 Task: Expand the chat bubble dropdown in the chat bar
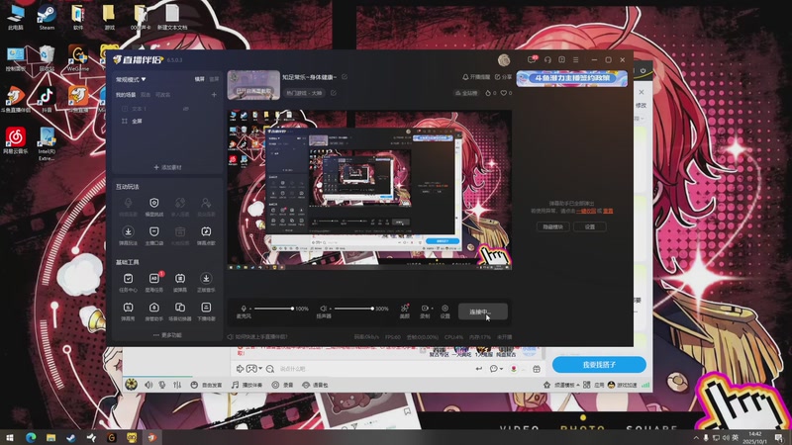(501, 369)
